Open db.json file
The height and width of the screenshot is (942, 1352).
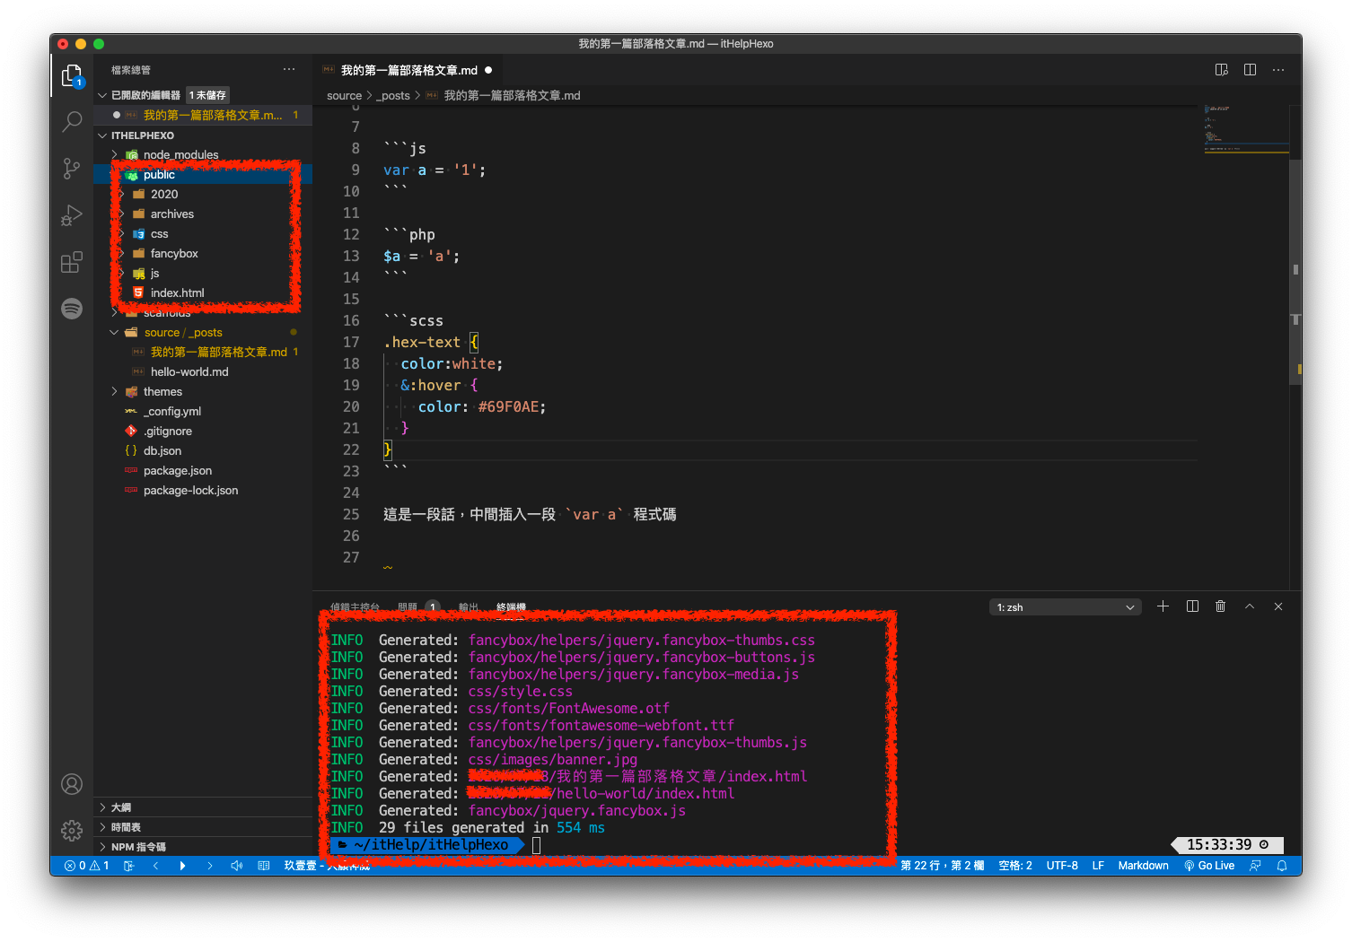203,451
